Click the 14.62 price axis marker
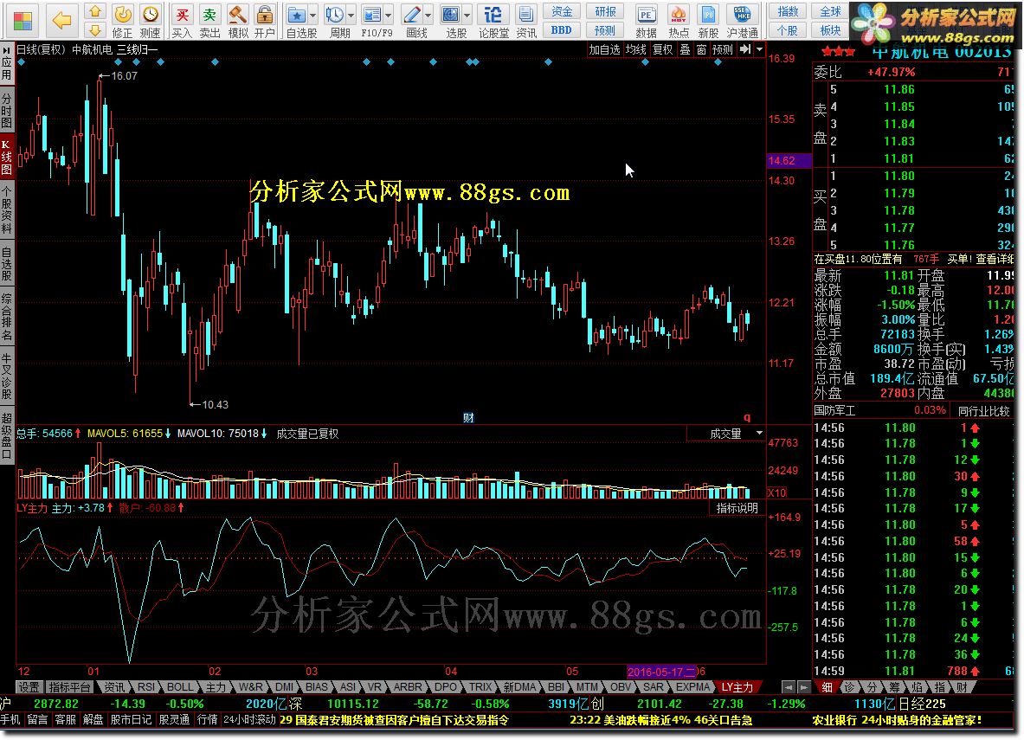Viewport: 1024px width, 740px height. (789, 161)
